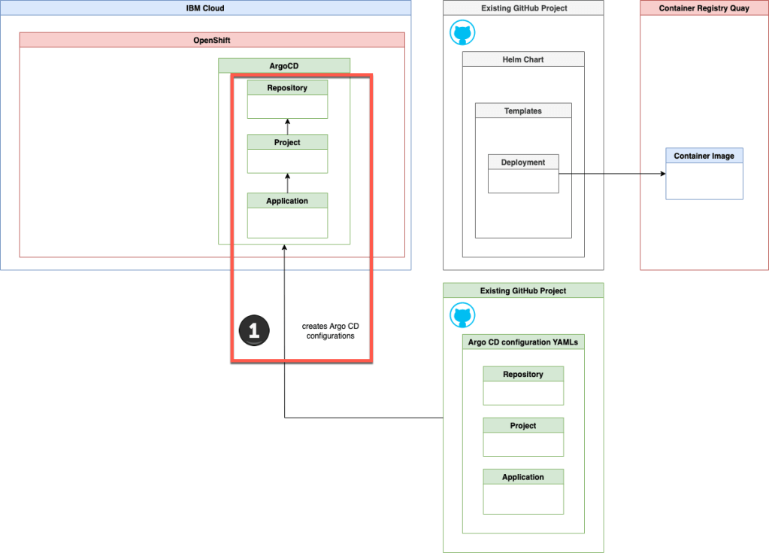Click the GitHub icon in the gray project box

[x=462, y=34]
